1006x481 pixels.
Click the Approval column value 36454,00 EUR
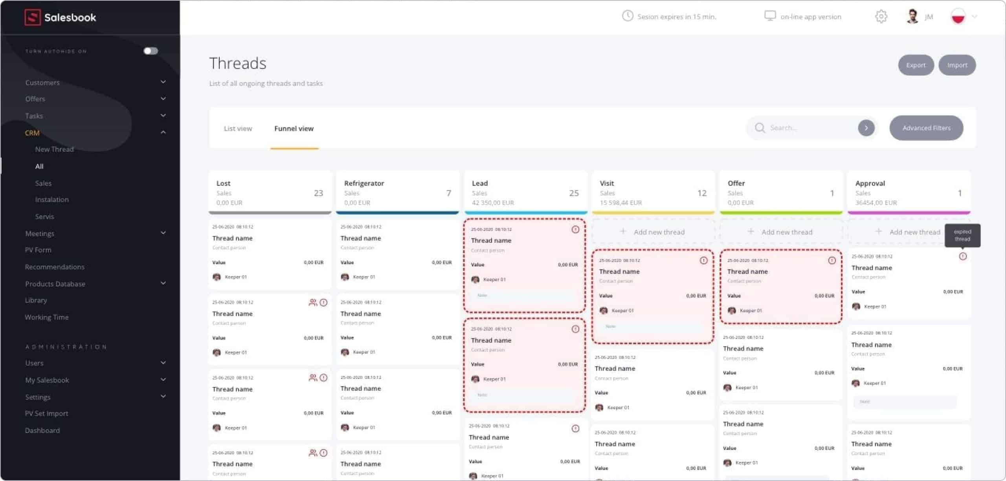coord(876,203)
